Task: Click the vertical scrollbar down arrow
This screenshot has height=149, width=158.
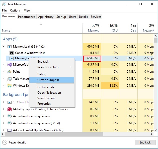Action: coord(155,130)
